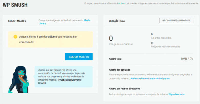
Task: Click the yellow warning exclamation icon
Action: (x=15, y=37)
